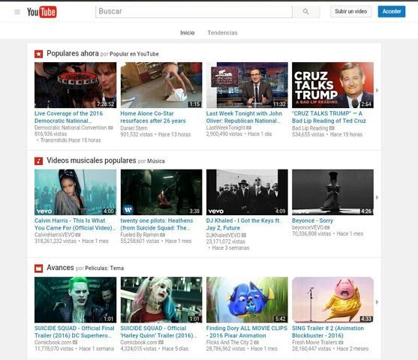Screen dimensions: 418x360
Task: Play the Calvin Harris video thumbnail
Action: (x=76, y=193)
